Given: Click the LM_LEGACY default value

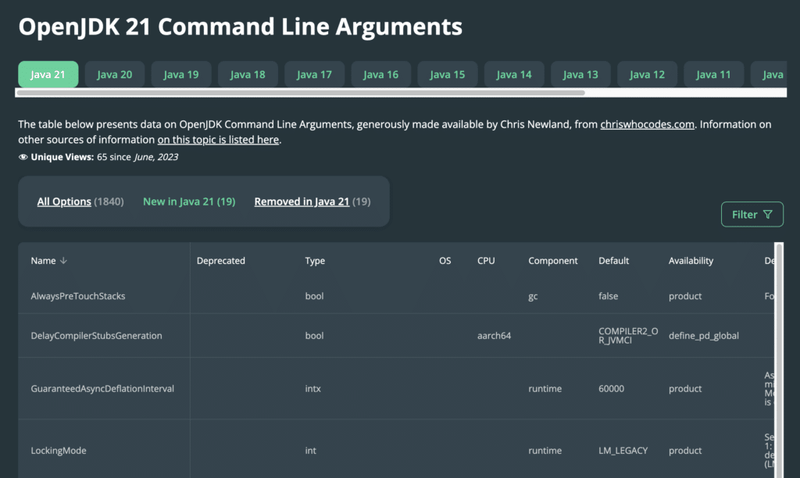Looking at the screenshot, I should [x=623, y=451].
